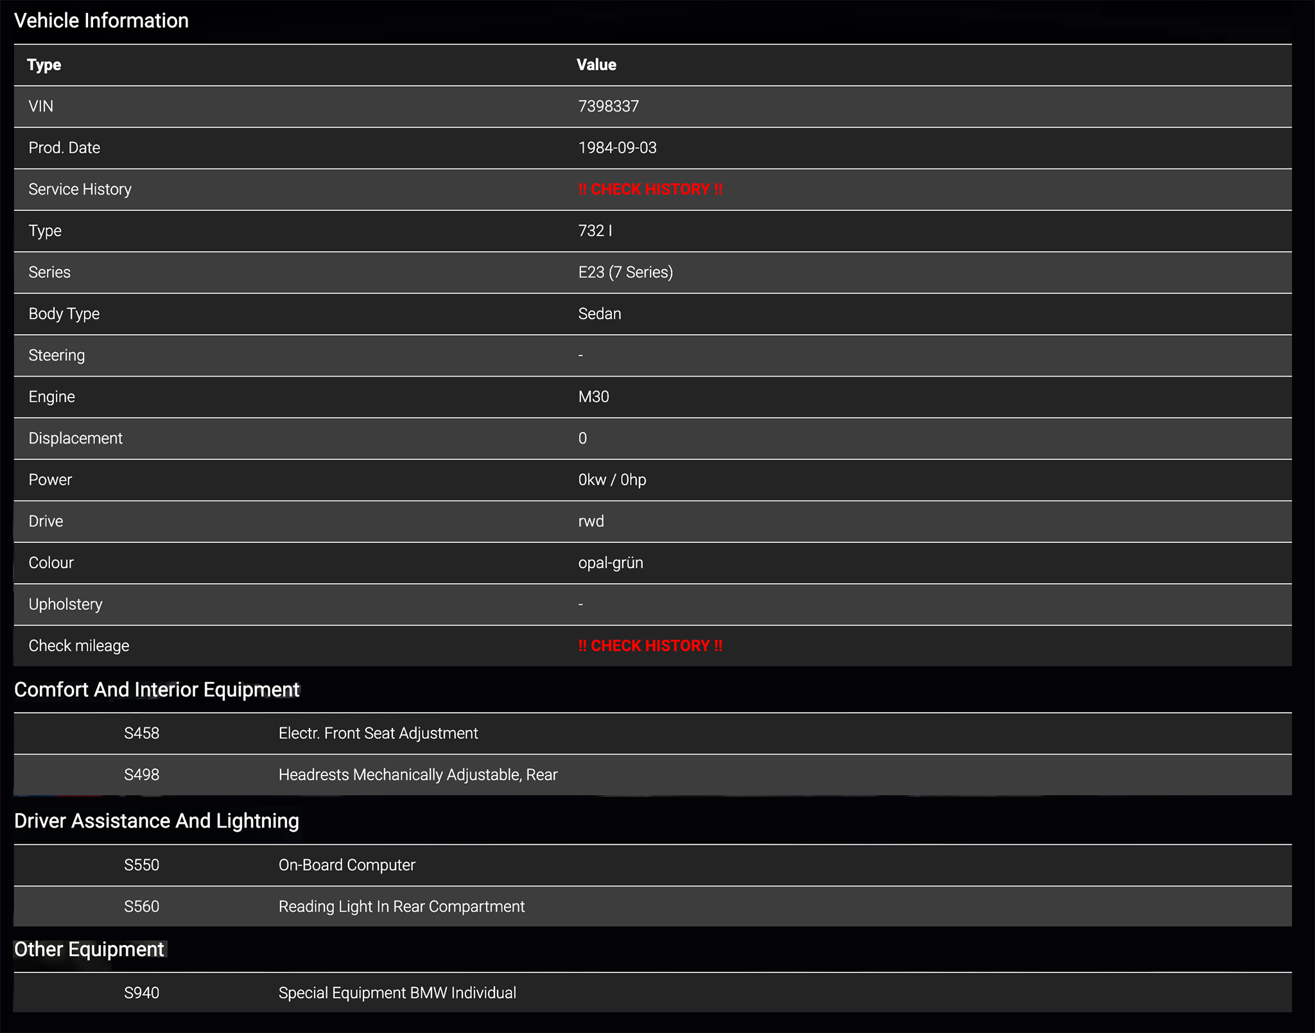
Task: Click the E23 (7 Series) value
Action: click(x=625, y=272)
